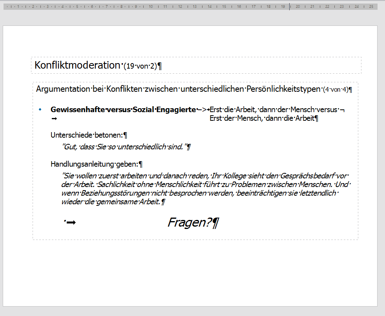Viewport: 385px width, 316px height.
Task: Click the '(19 von 2)' slide counter text
Action: (140, 66)
